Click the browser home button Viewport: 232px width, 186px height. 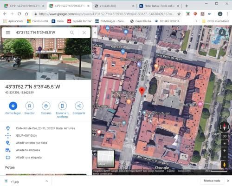tap(26, 14)
